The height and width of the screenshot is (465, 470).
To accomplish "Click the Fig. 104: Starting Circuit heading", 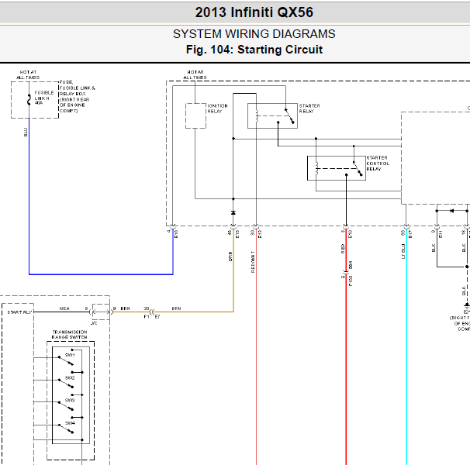I will [254, 50].
